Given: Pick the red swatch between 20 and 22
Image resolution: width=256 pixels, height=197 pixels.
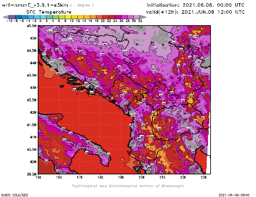Looking at the screenshot, I should click(106, 17).
